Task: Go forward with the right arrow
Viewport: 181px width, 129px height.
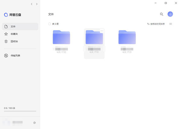Action: (x=37, y=4)
